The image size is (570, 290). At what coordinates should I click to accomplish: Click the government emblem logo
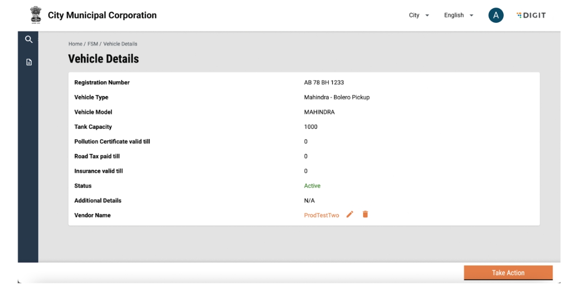[36, 15]
